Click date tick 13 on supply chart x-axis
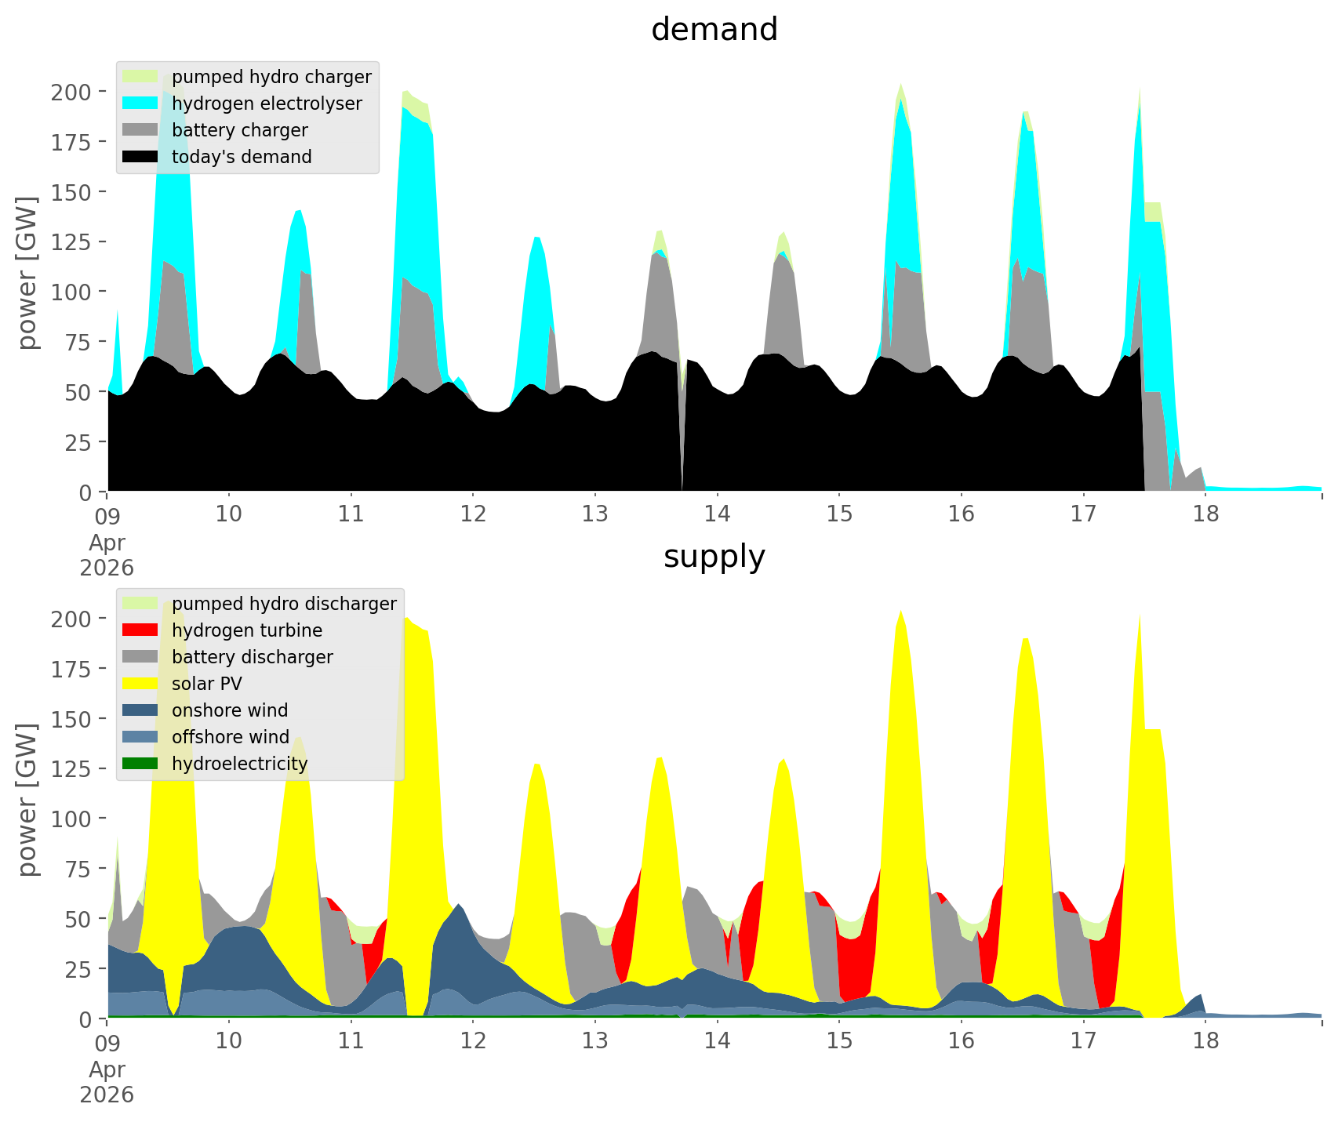 click(595, 1041)
